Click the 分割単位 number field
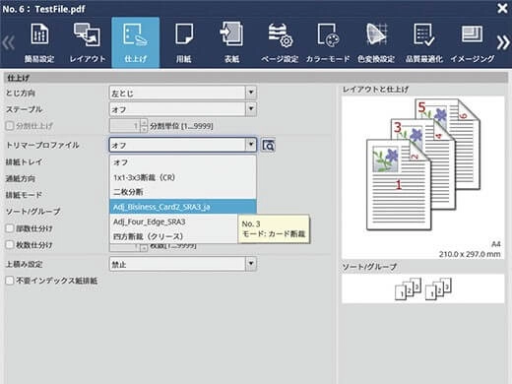The image size is (512, 384). [x=125, y=126]
